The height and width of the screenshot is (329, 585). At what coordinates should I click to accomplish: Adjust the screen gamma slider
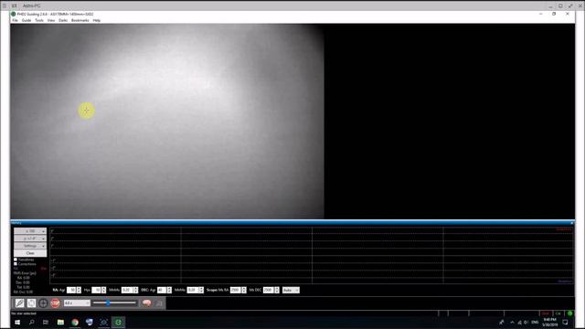click(114, 302)
